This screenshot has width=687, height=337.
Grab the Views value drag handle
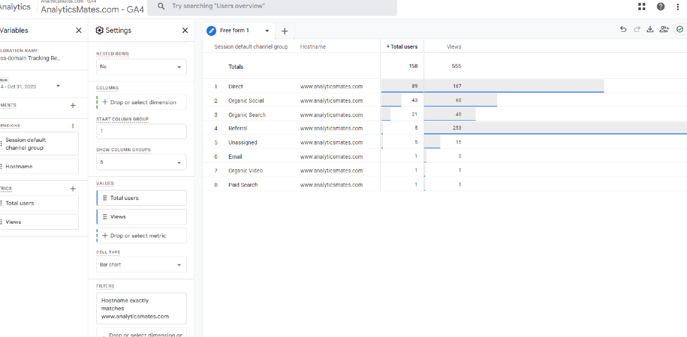click(105, 216)
